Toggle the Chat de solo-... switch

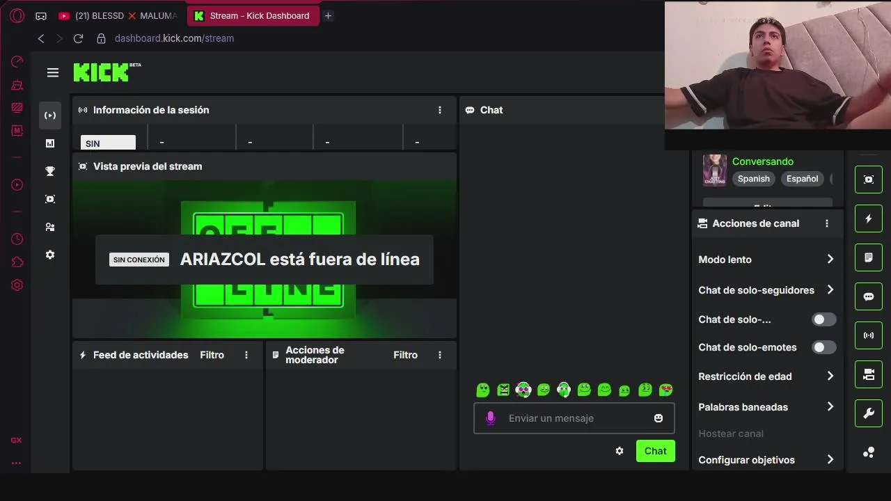(824, 319)
